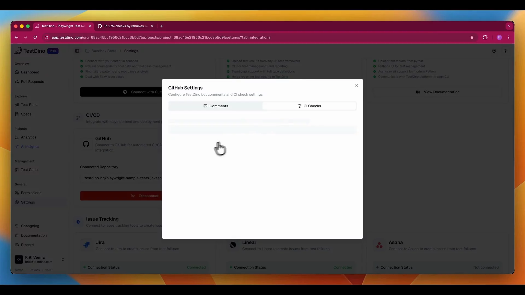Select Specs in the Explorer section
525x295 pixels.
coord(26,114)
